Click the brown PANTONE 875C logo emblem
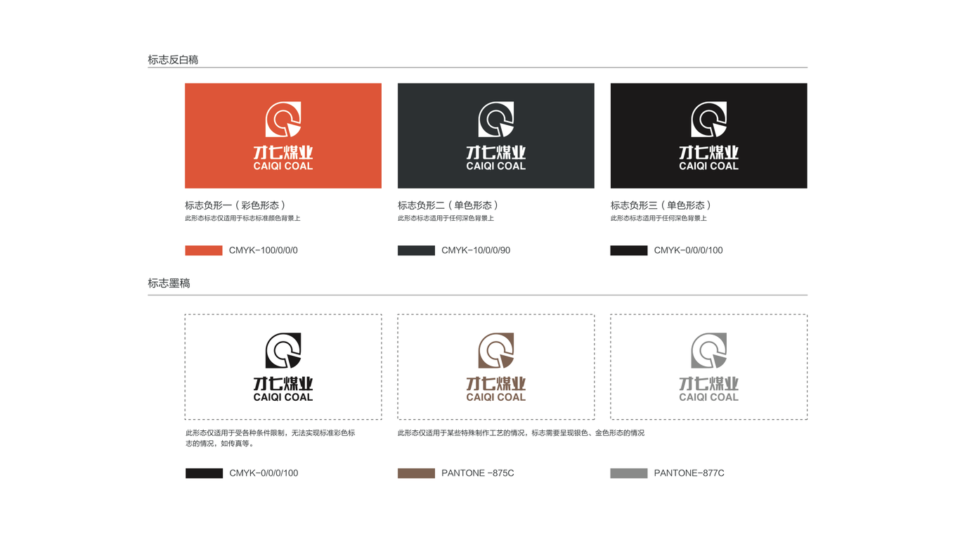960x540 pixels. click(496, 350)
